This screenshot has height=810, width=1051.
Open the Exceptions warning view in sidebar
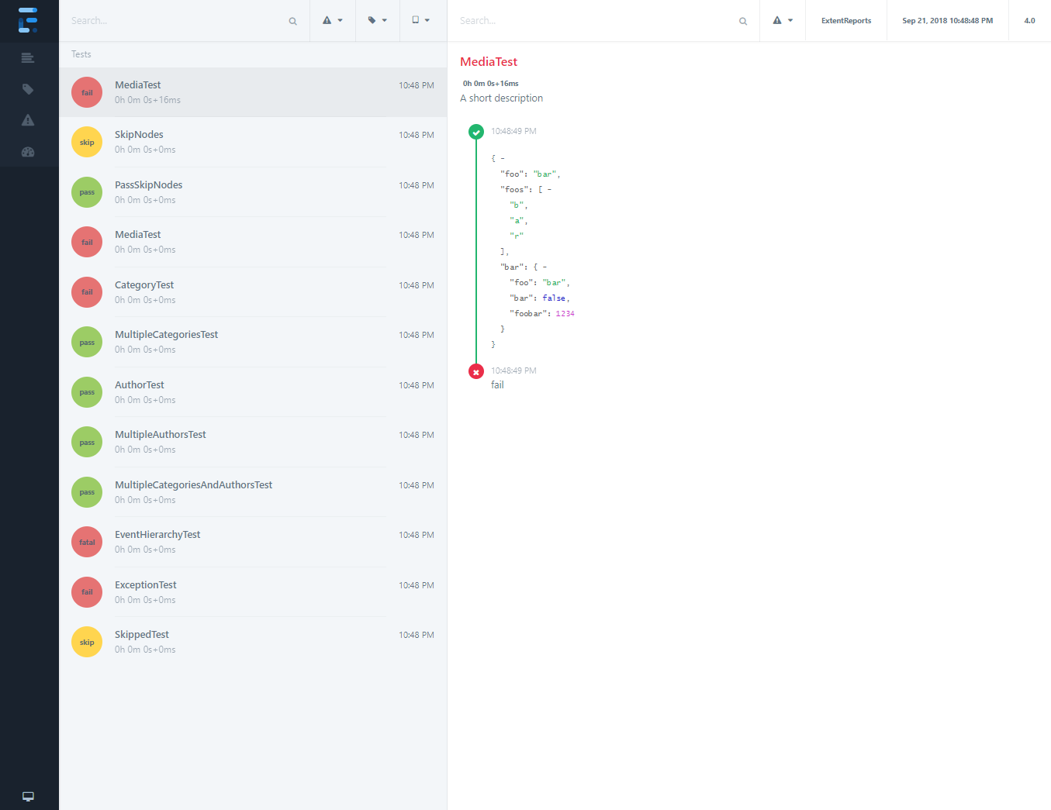pos(28,120)
